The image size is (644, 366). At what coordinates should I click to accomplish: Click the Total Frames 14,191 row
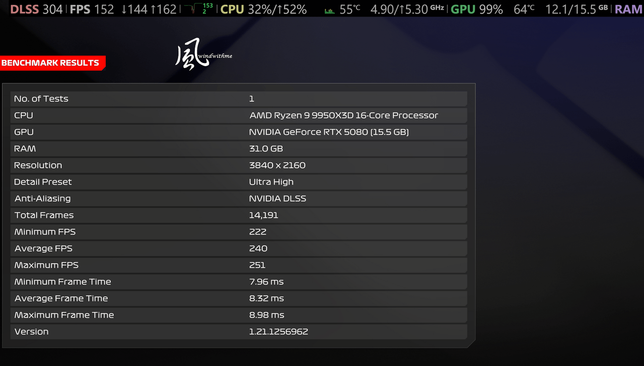click(239, 215)
